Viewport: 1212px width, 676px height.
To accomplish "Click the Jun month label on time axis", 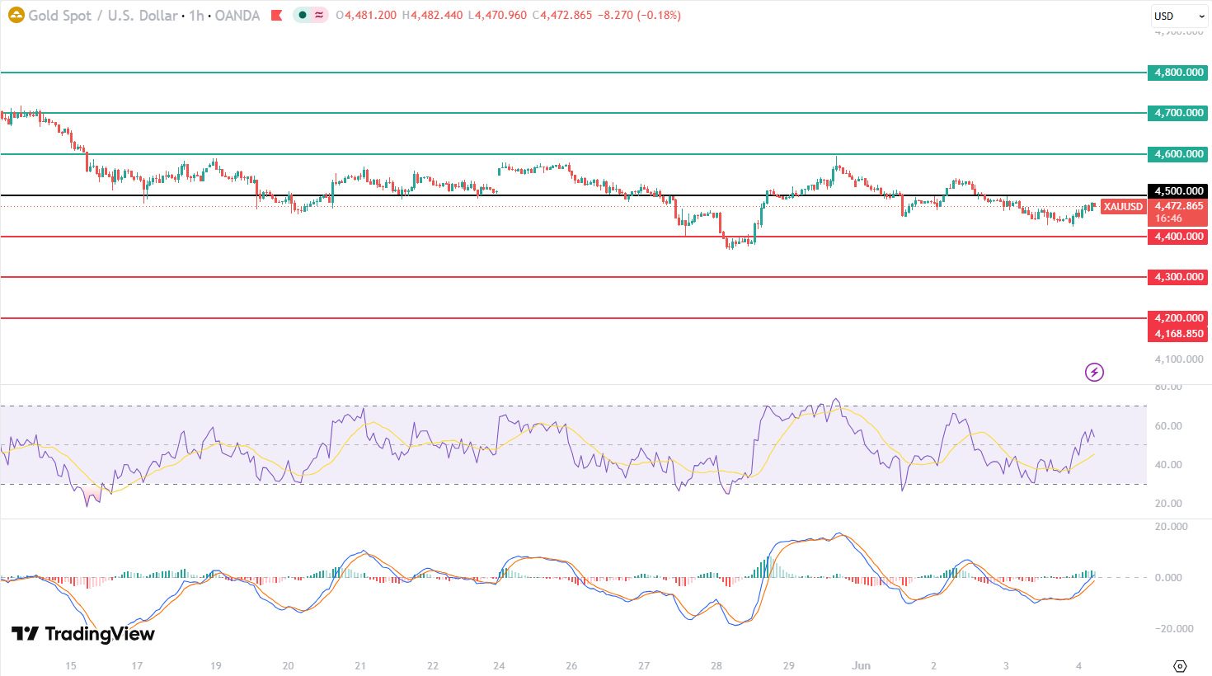I will [x=862, y=666].
